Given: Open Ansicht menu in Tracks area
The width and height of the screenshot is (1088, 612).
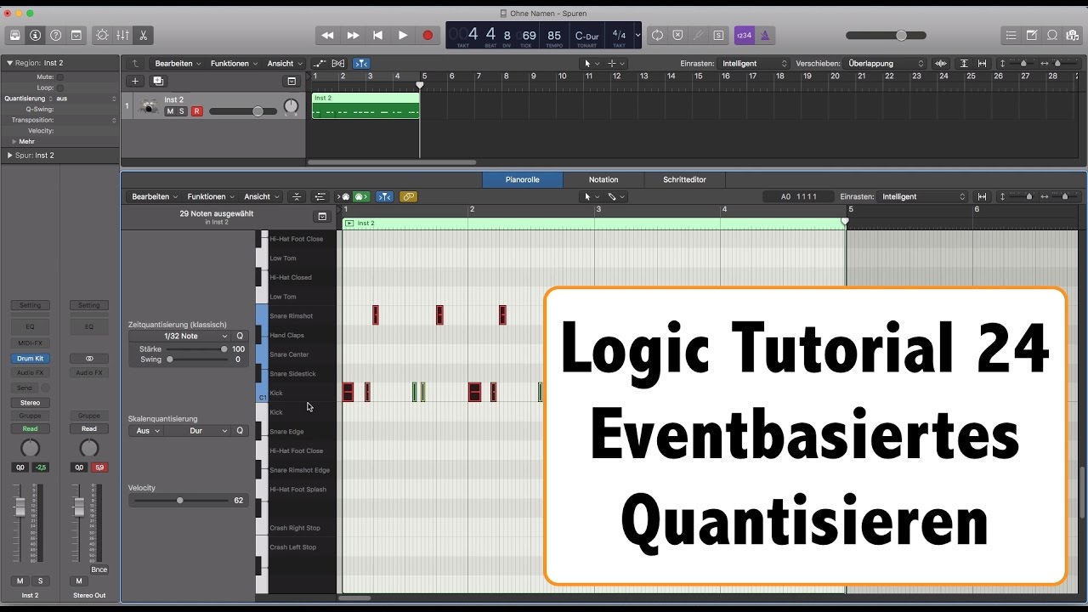Looking at the screenshot, I should point(284,63).
